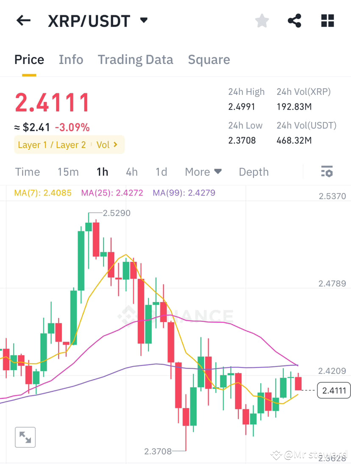This screenshot has height=464, width=351.
Task: Open chart settings icon beside Depth
Action: point(327,172)
